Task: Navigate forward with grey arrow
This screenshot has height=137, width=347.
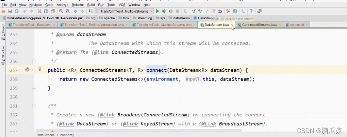Action: pyautogui.click(x=82, y=11)
